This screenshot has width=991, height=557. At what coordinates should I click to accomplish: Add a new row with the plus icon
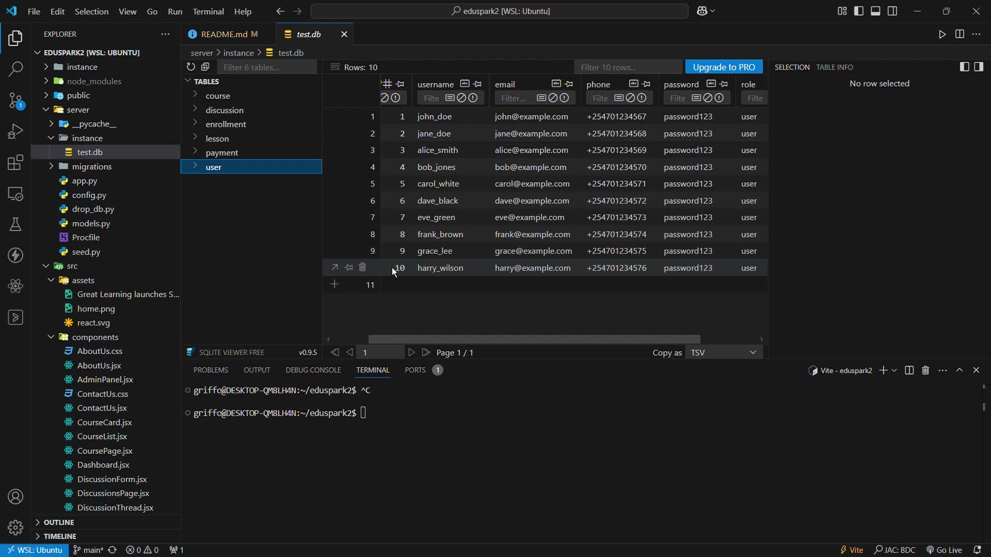tap(335, 284)
